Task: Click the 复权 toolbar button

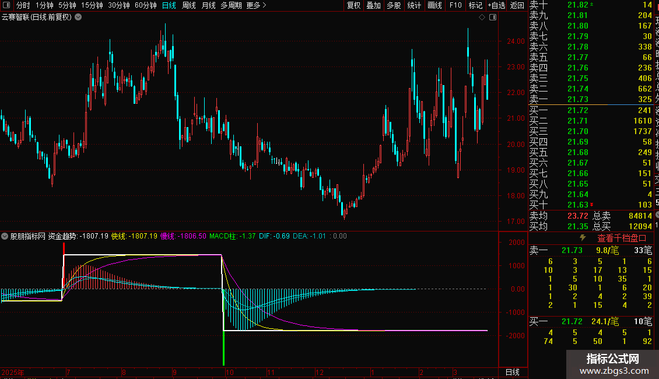Action: [353, 5]
